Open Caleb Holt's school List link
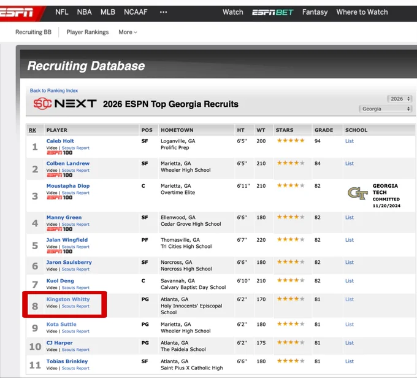 pos(350,141)
